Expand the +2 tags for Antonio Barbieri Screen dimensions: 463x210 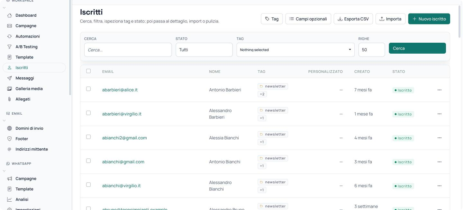[262, 94]
